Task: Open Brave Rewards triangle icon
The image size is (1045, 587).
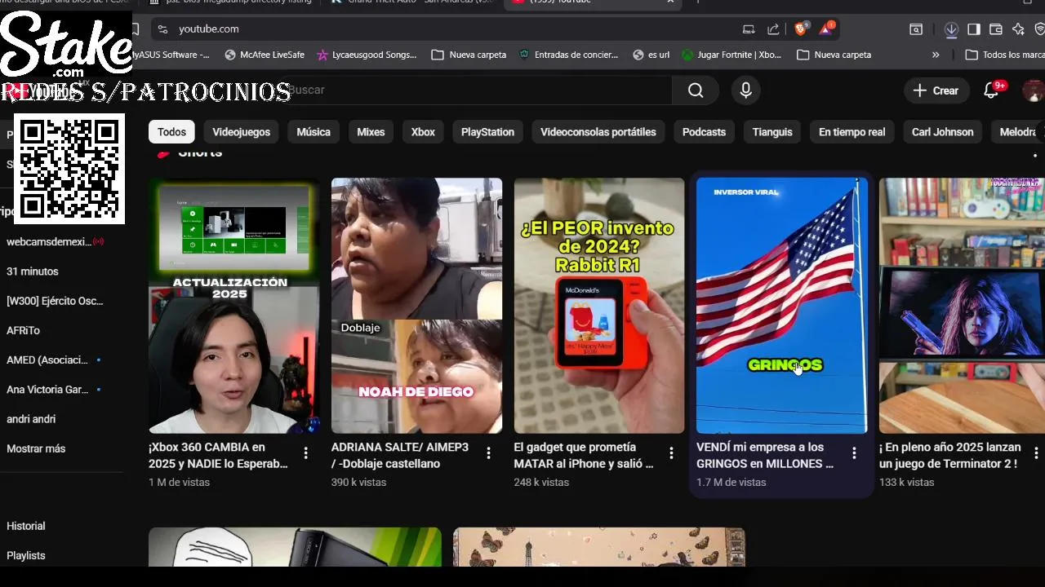Action: tap(826, 29)
